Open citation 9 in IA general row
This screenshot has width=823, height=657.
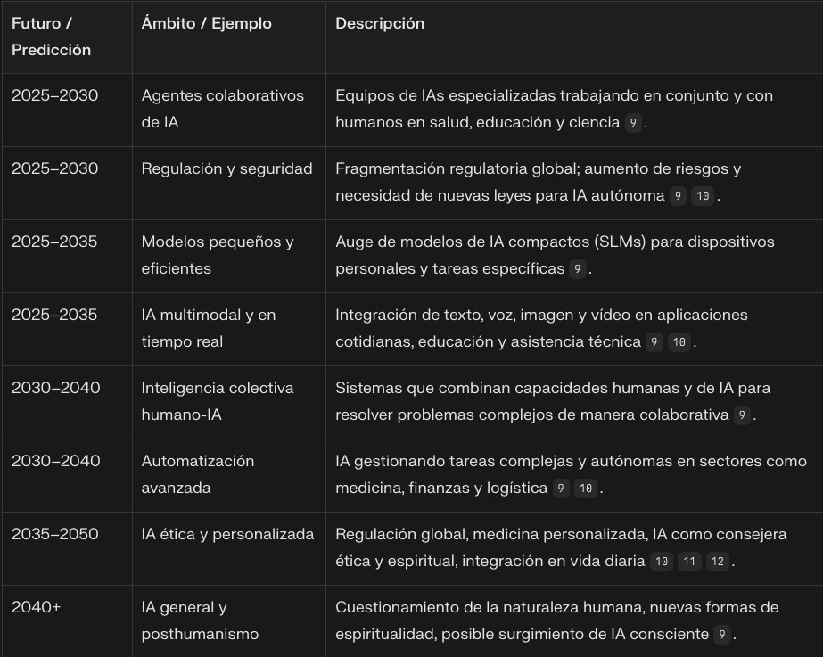tap(721, 634)
